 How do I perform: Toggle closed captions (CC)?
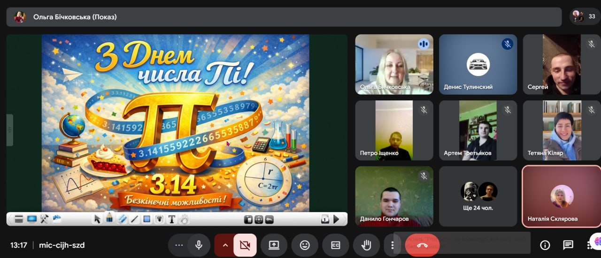click(335, 245)
